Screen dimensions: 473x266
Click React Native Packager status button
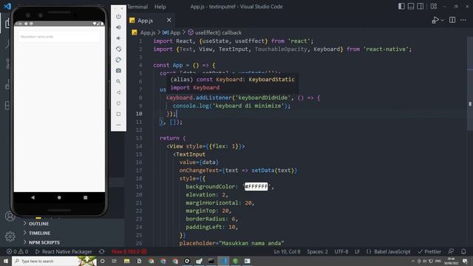(x=64, y=251)
